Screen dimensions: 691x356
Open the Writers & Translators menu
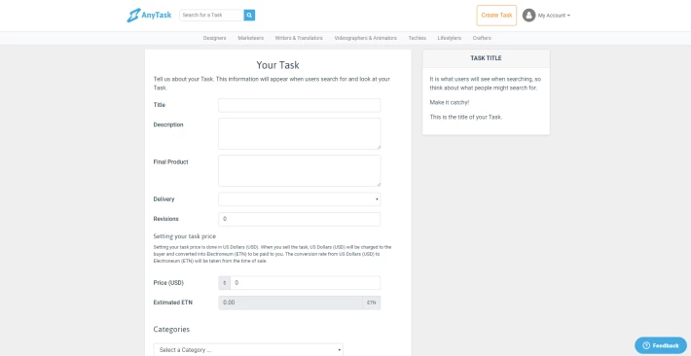pos(299,38)
